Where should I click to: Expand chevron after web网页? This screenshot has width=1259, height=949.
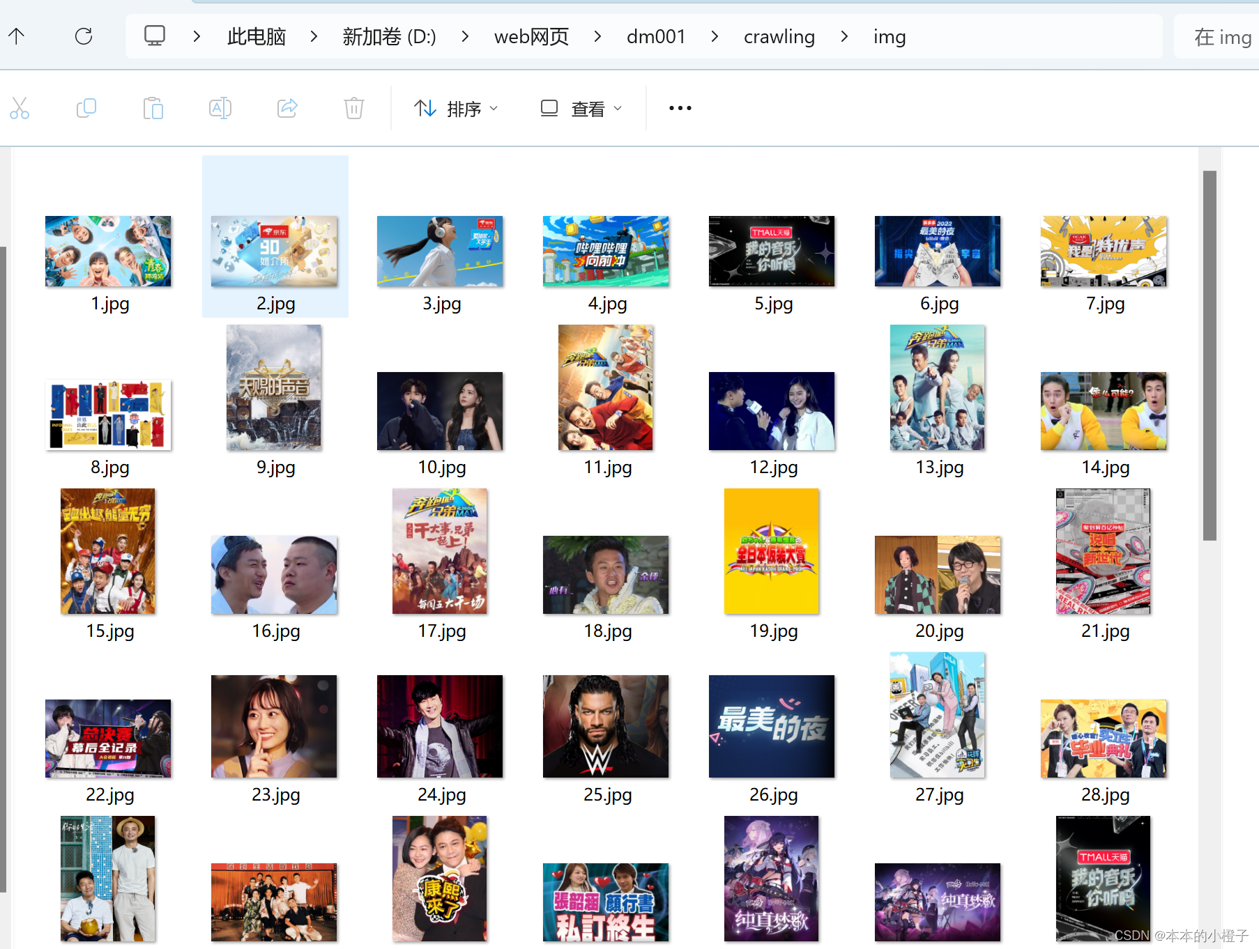point(597,36)
